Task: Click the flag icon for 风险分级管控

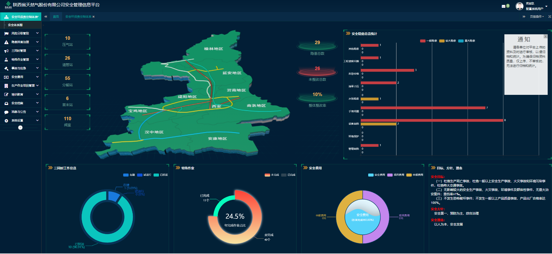Action: point(6,33)
